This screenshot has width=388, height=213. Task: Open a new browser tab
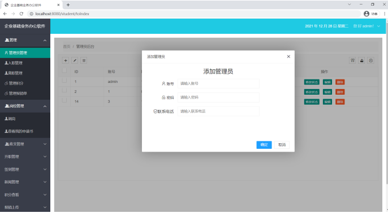point(68,5)
